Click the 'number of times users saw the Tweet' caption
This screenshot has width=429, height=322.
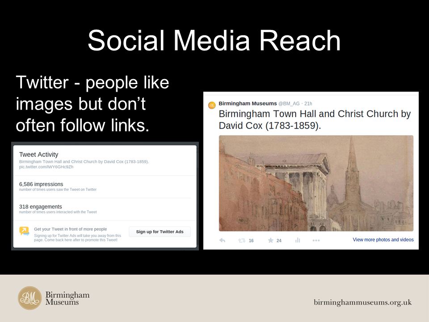tap(58, 190)
